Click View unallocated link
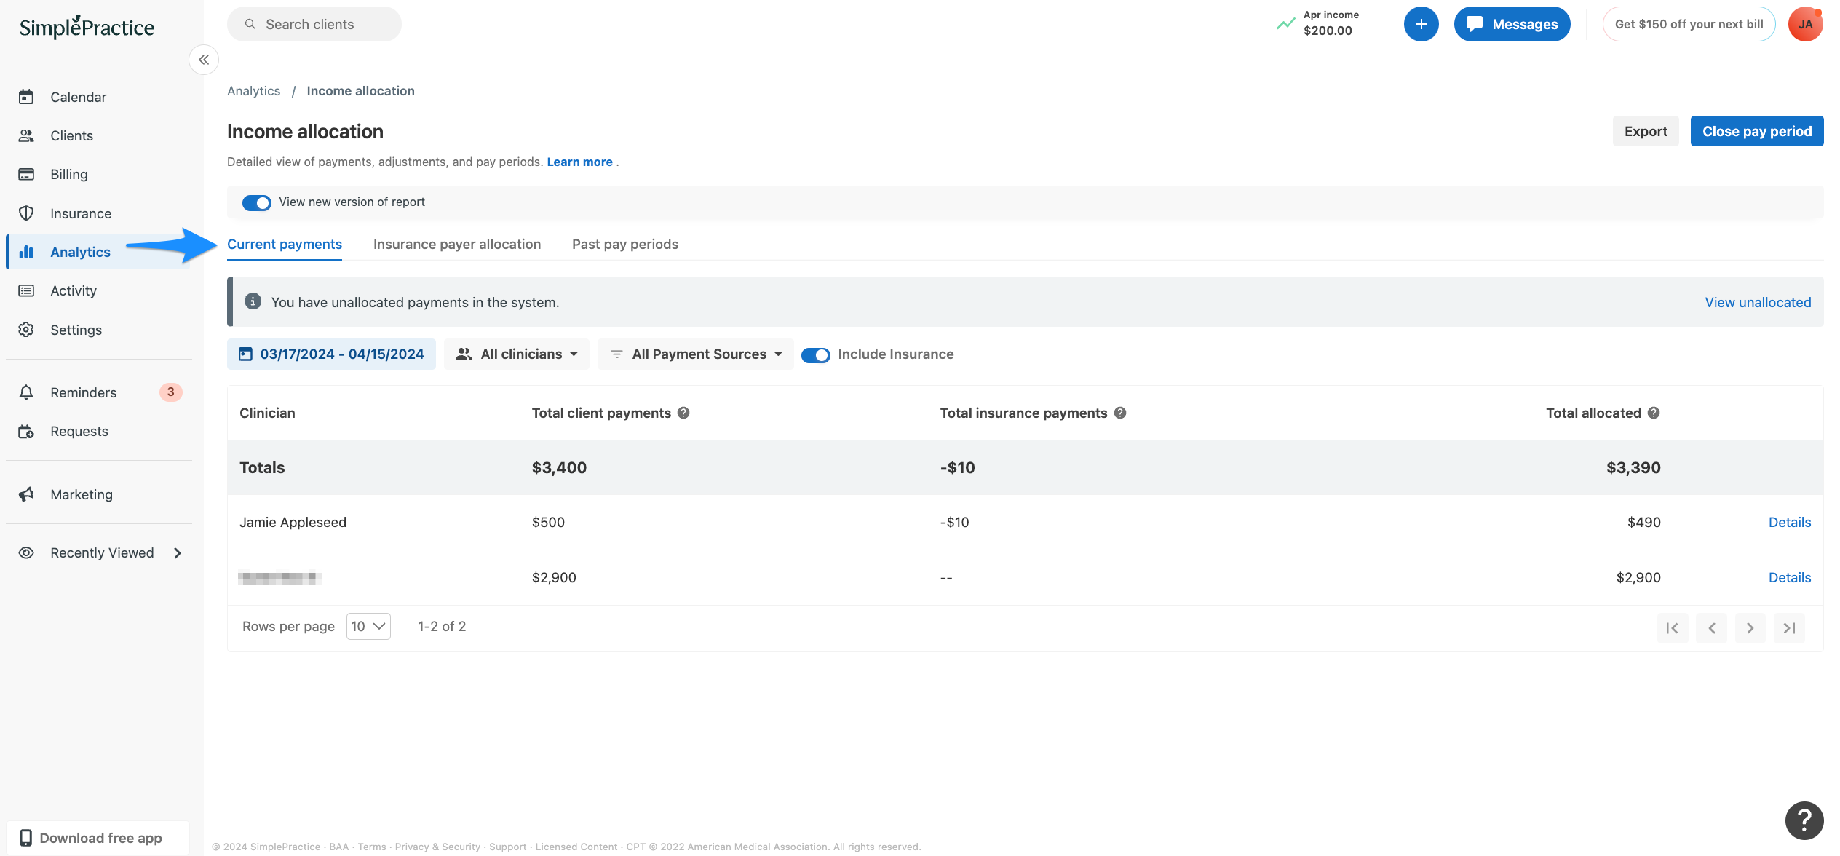 1758,302
